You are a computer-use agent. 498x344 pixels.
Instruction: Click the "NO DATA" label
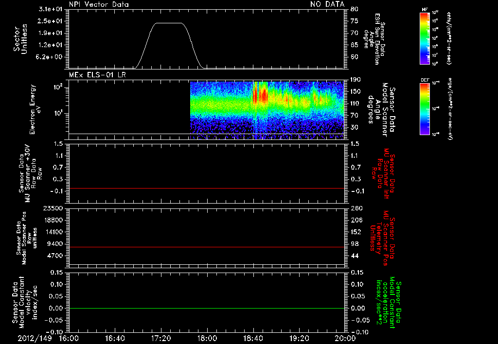[327, 4]
